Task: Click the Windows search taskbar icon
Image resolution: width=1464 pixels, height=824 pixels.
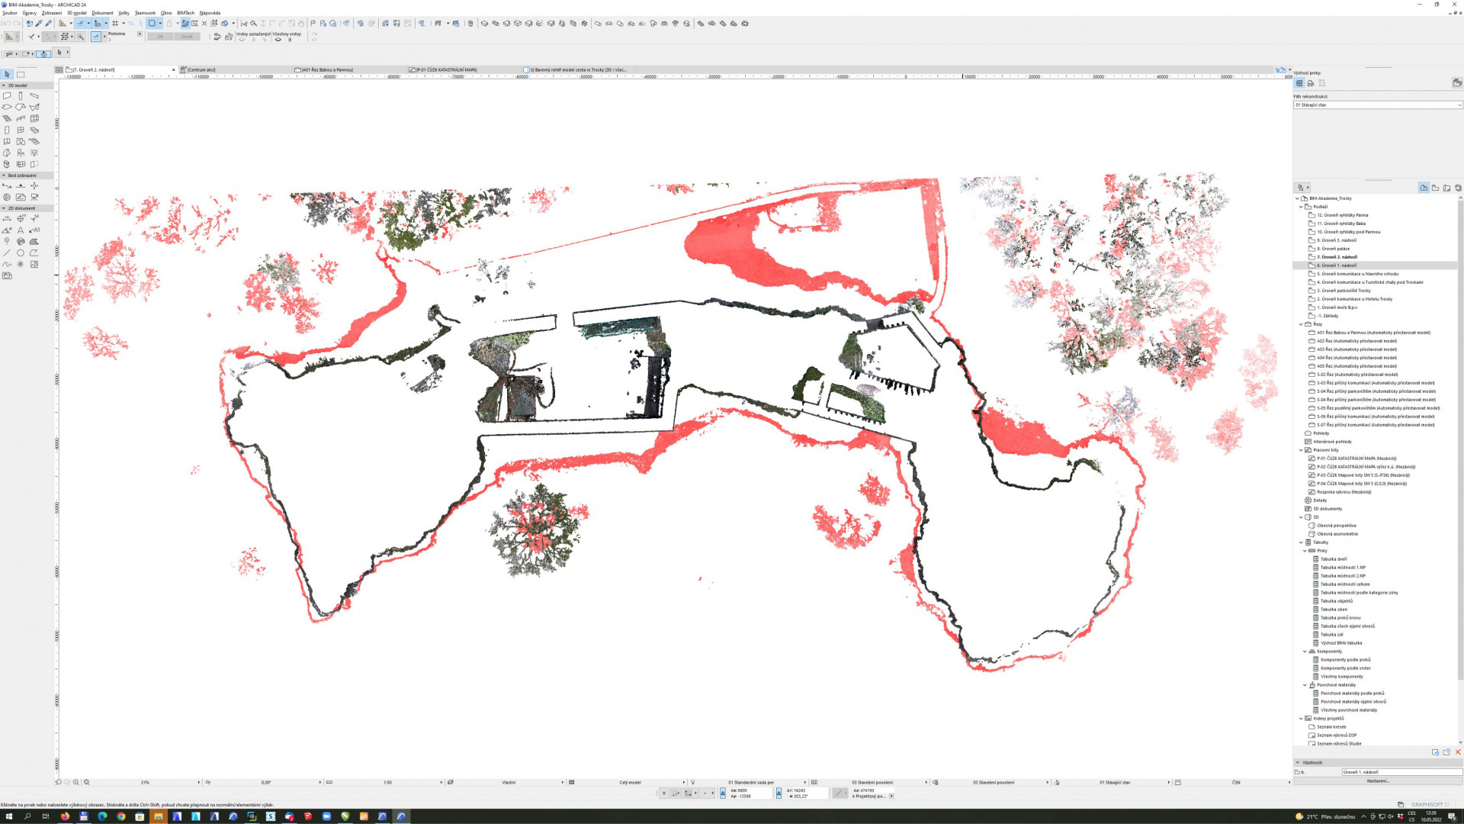Action: (x=27, y=816)
